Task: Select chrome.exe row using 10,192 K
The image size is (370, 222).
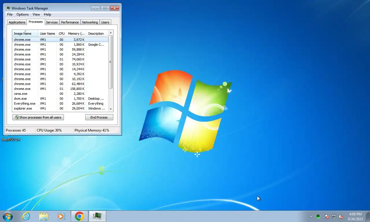Action: point(60,79)
